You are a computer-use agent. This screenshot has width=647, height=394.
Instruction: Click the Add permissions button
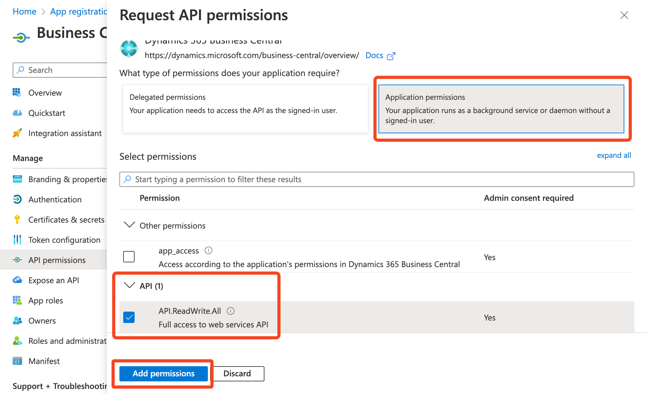(164, 373)
